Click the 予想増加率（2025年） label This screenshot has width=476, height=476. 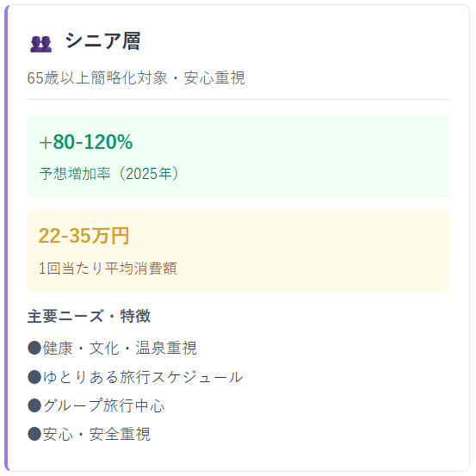108,174
